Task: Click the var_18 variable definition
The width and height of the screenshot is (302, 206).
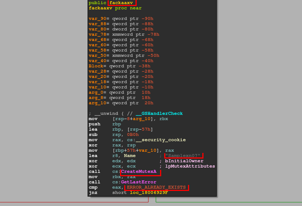Action: (x=121, y=82)
